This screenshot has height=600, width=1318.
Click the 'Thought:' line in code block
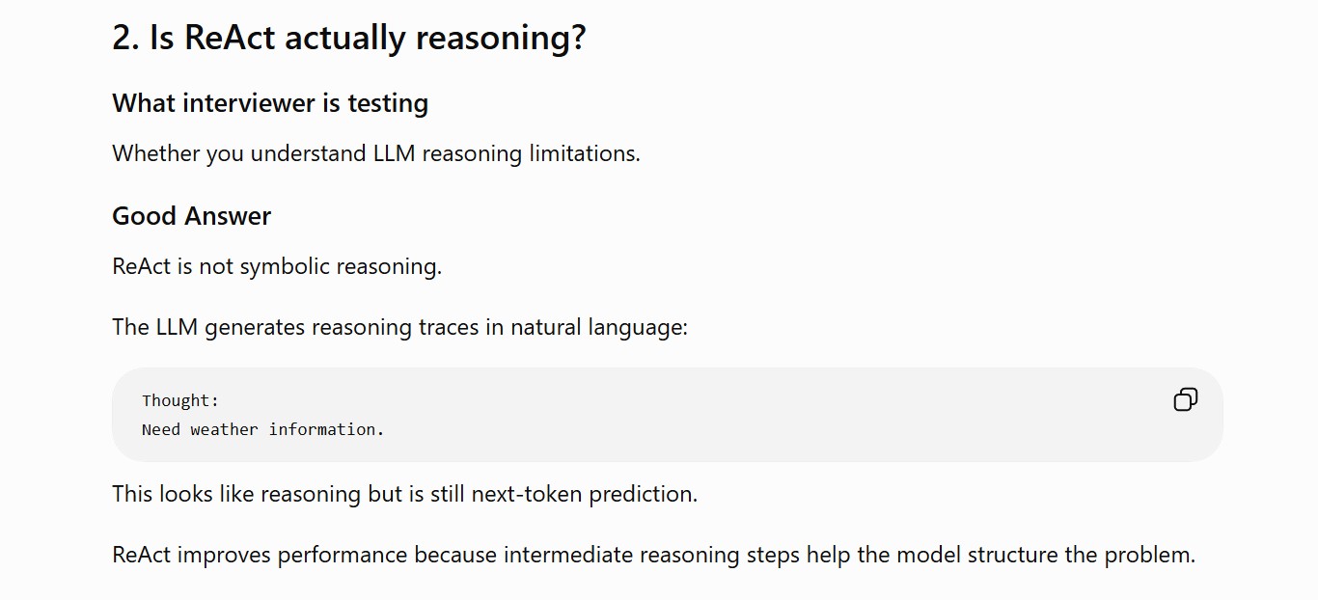click(x=180, y=400)
